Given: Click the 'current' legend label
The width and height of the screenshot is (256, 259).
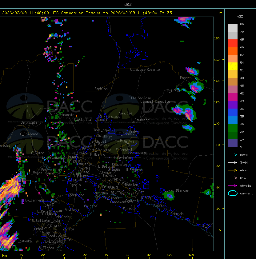Looking at the screenshot, I should pyautogui.click(x=246, y=193).
